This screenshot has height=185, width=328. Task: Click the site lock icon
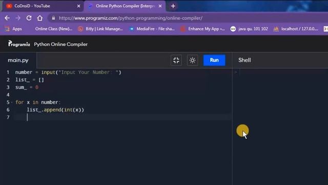(53, 18)
